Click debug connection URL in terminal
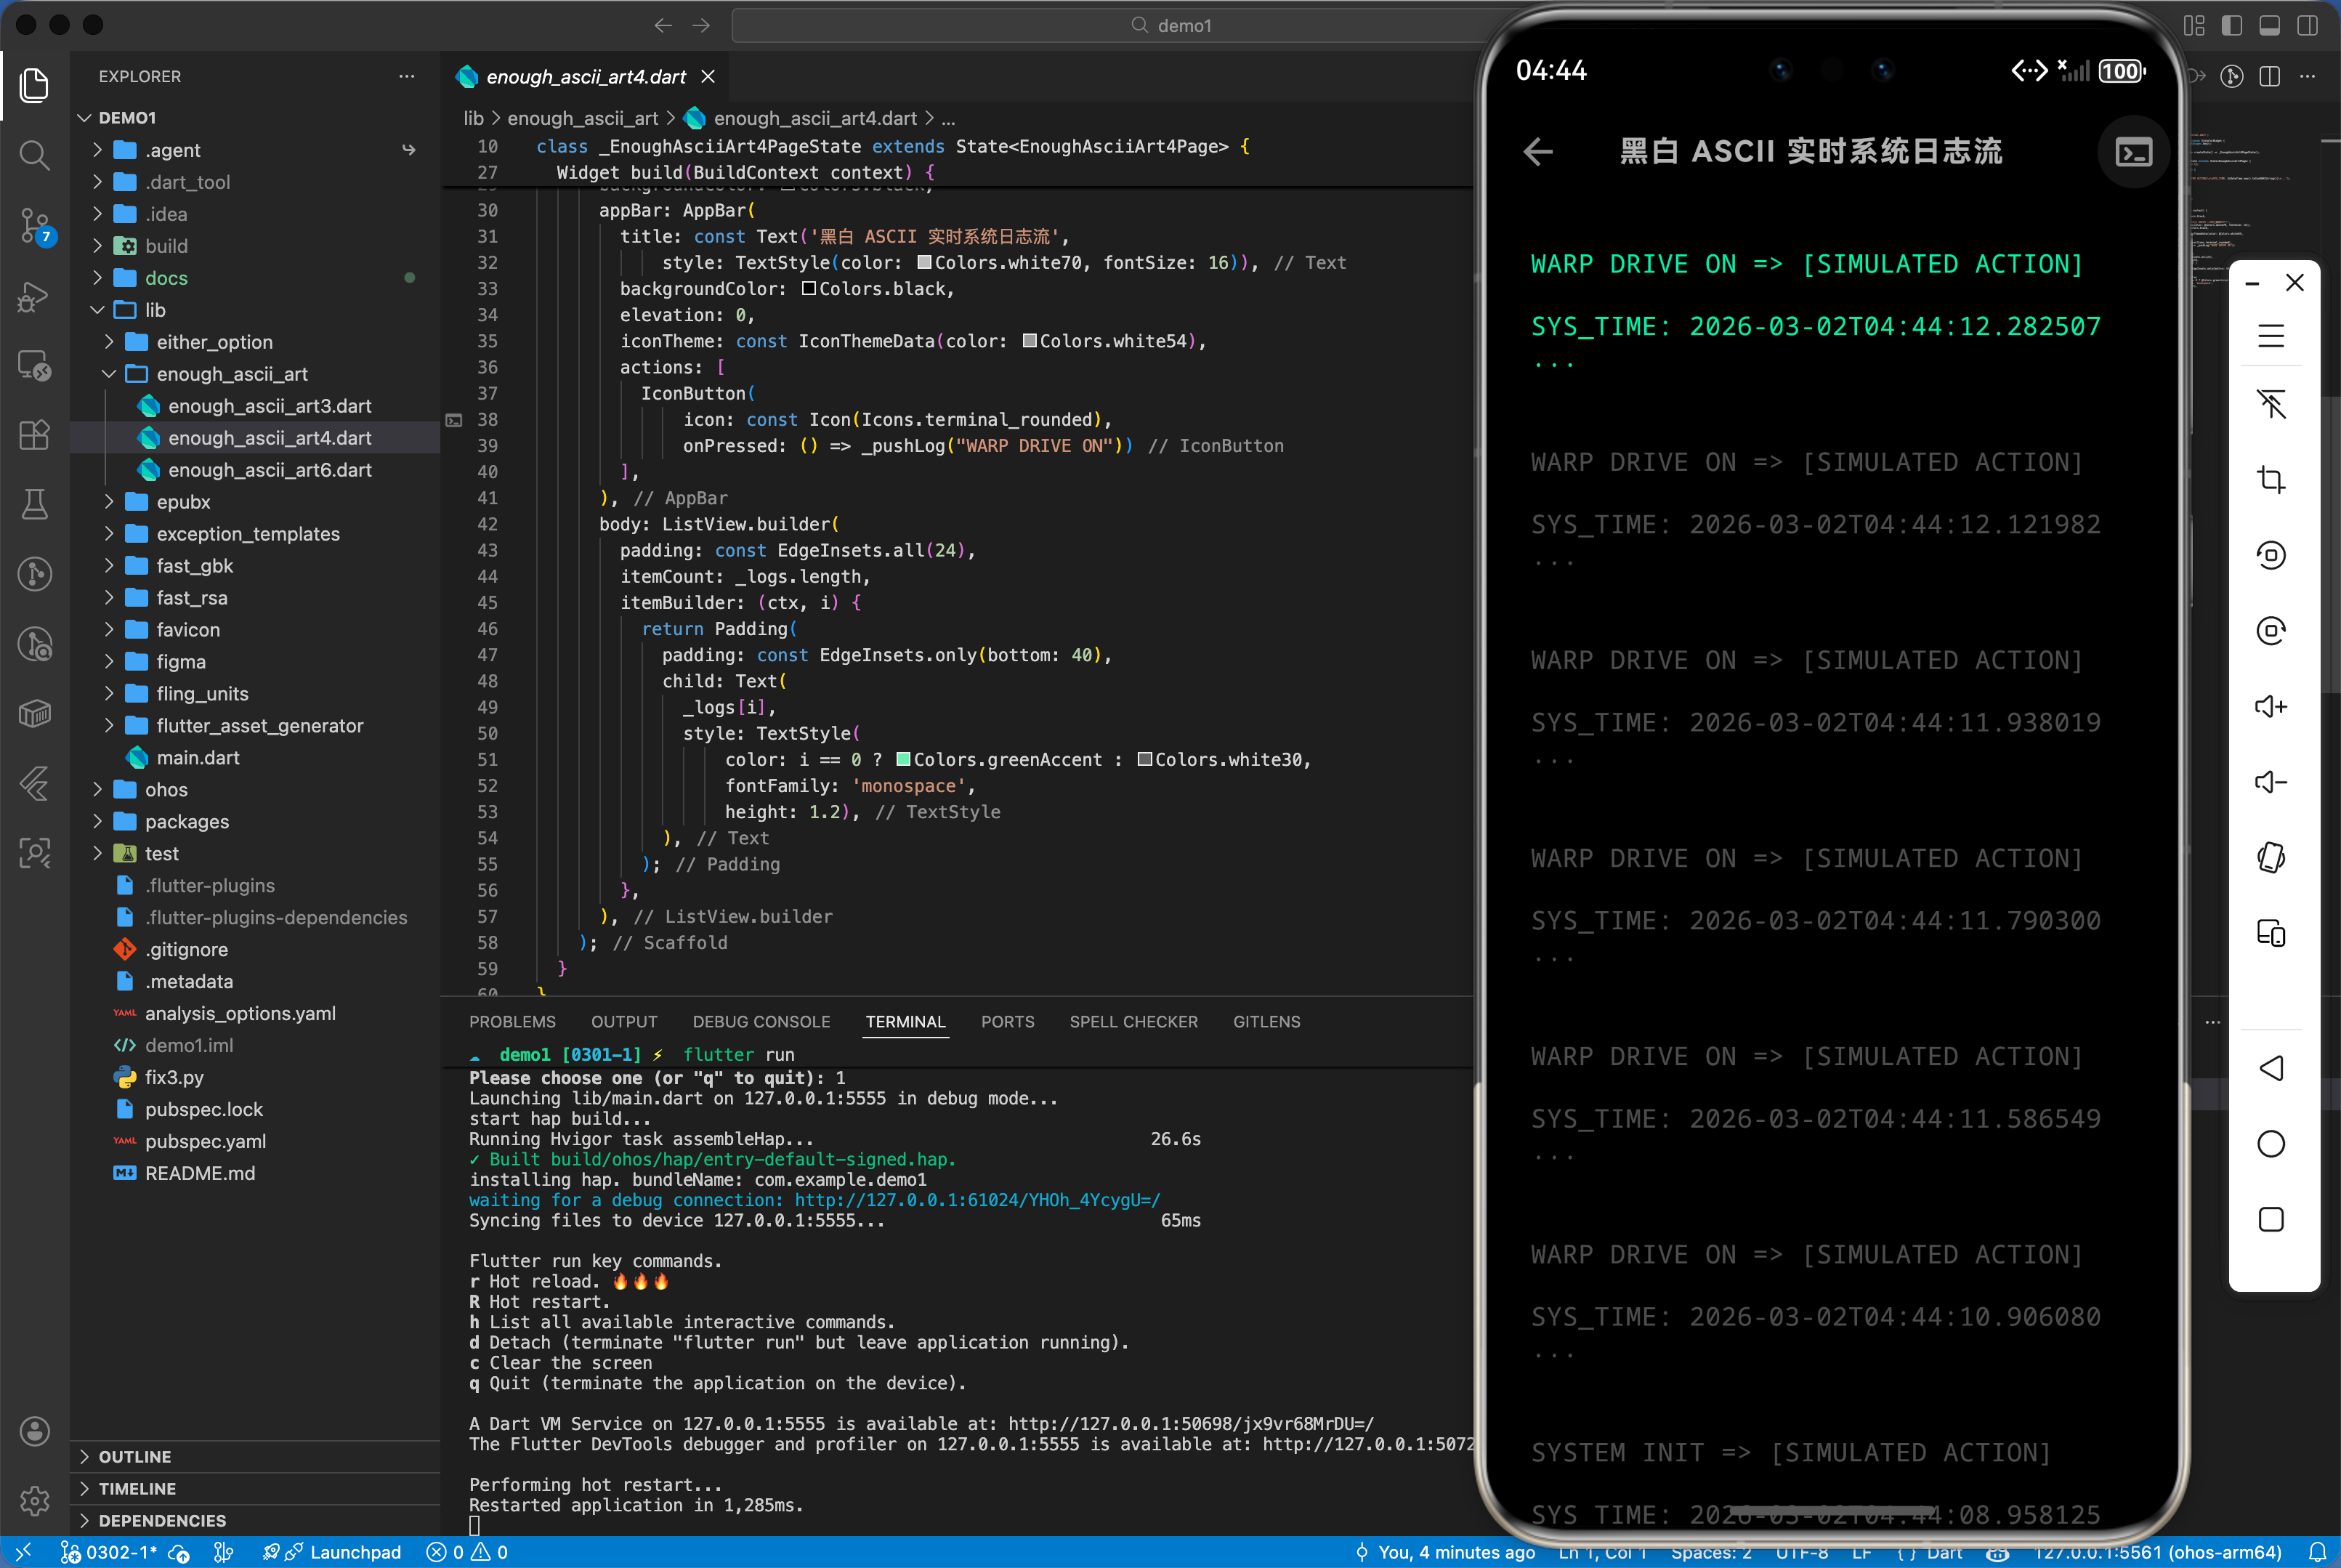 (977, 1200)
